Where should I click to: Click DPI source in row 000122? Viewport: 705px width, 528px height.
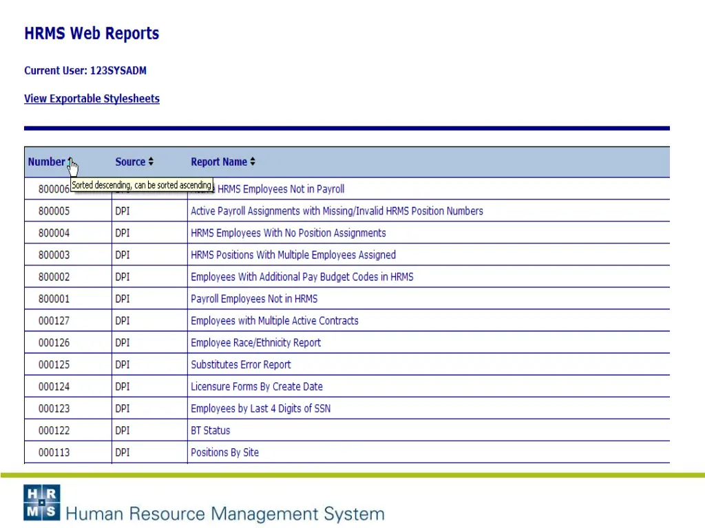[123, 431]
